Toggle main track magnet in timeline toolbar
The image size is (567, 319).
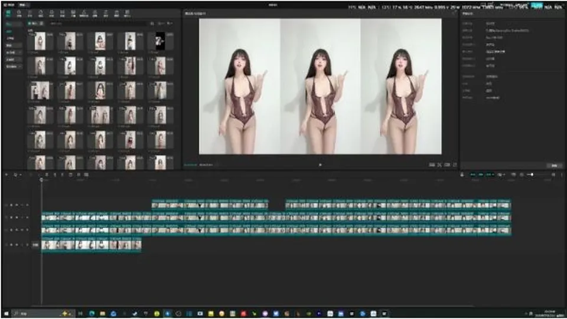tap(472, 175)
